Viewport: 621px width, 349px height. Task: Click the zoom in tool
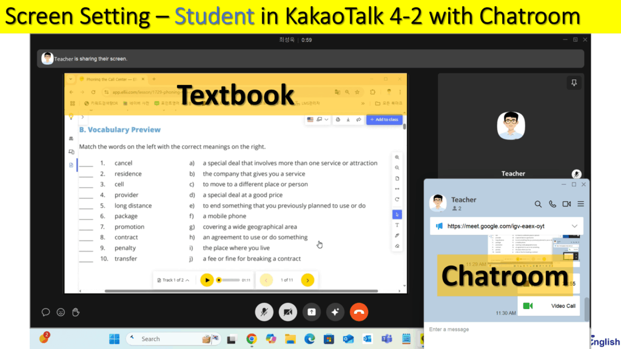tap(397, 157)
